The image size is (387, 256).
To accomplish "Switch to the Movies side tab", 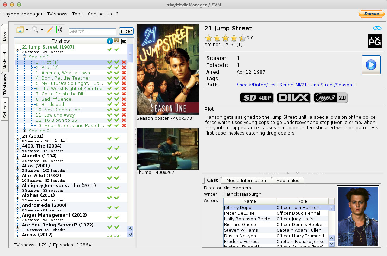I will pyautogui.click(x=5, y=35).
